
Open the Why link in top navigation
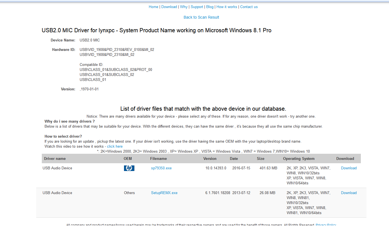pos(184,7)
